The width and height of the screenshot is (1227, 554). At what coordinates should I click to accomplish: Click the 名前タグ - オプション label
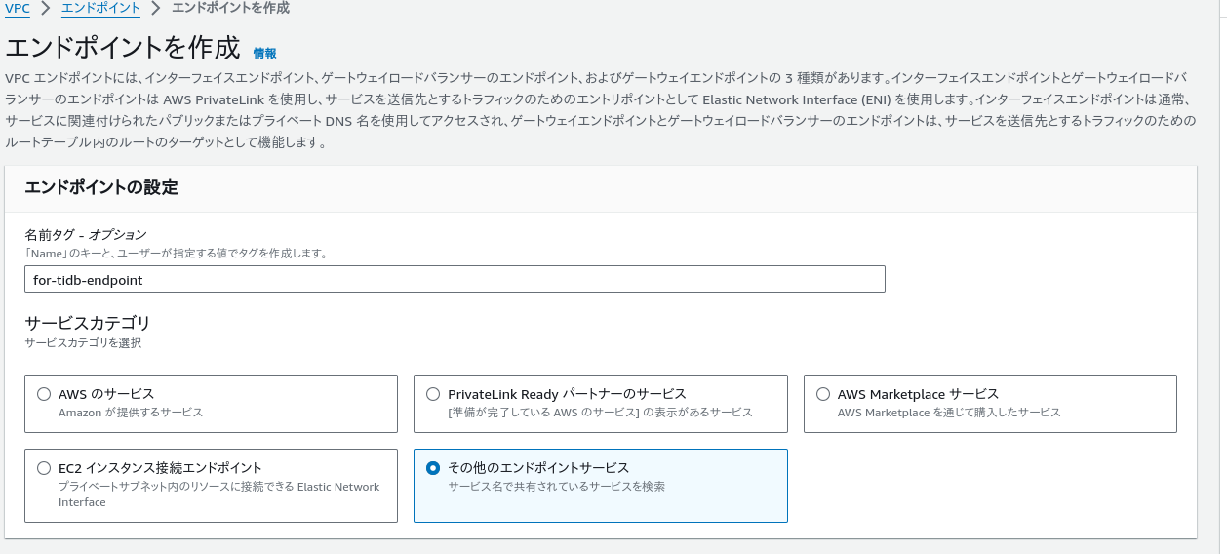pos(86,234)
